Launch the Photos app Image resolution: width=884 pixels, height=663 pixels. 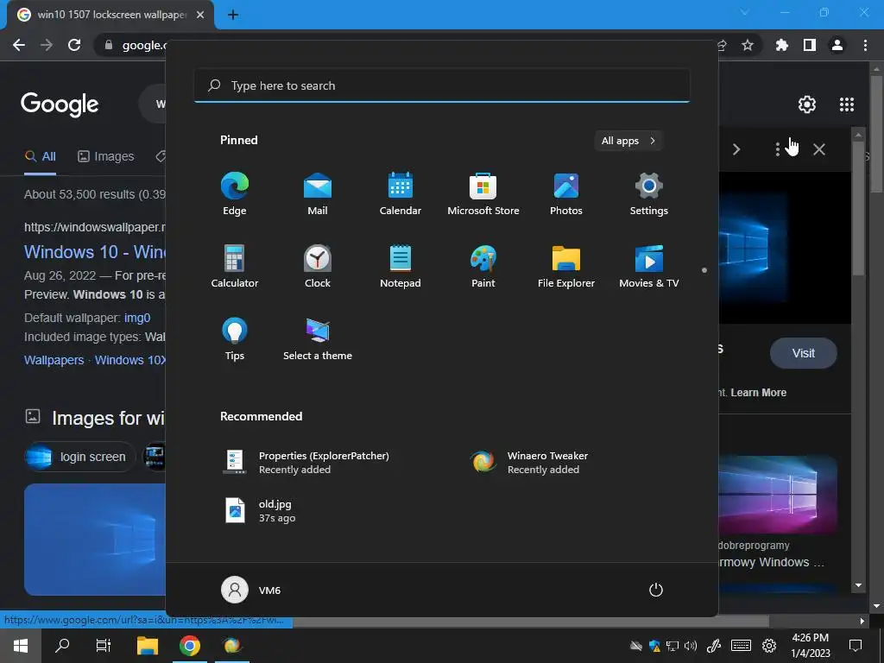[566, 194]
